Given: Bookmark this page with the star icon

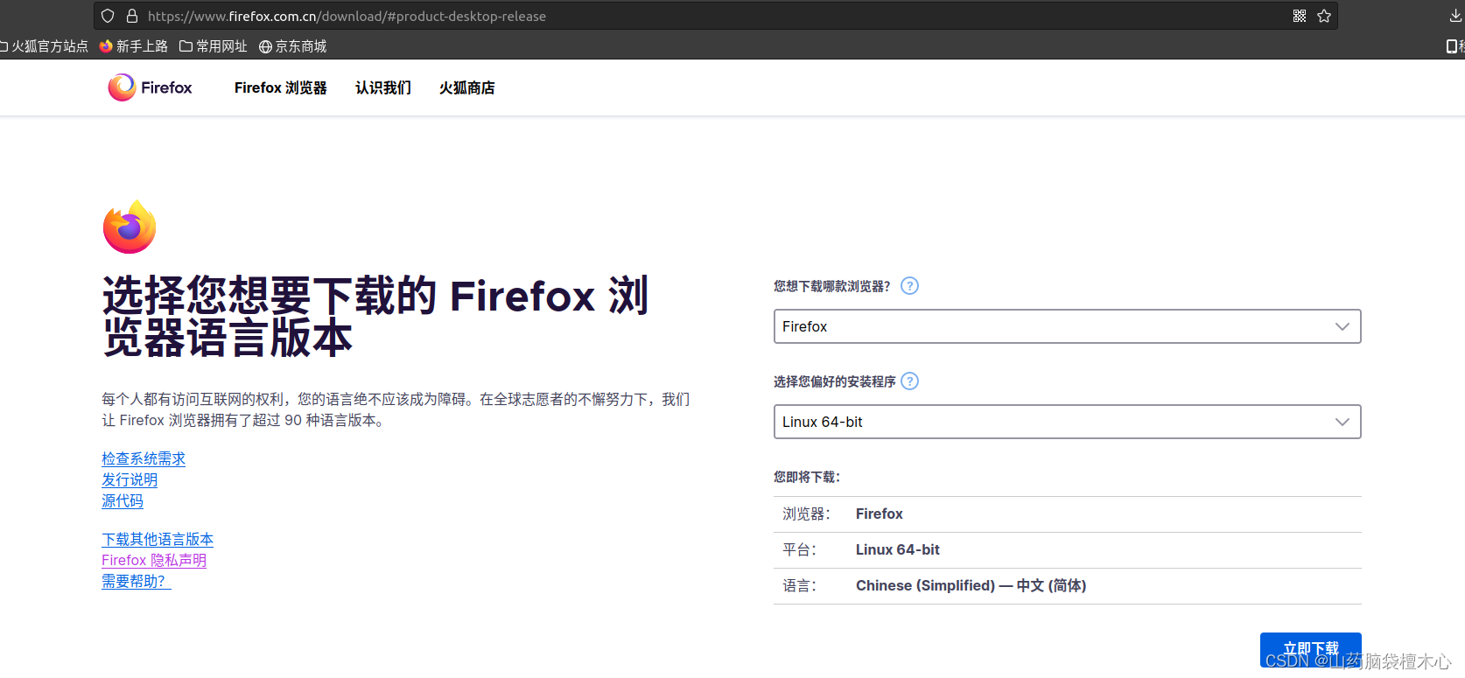Looking at the screenshot, I should pyautogui.click(x=1324, y=16).
